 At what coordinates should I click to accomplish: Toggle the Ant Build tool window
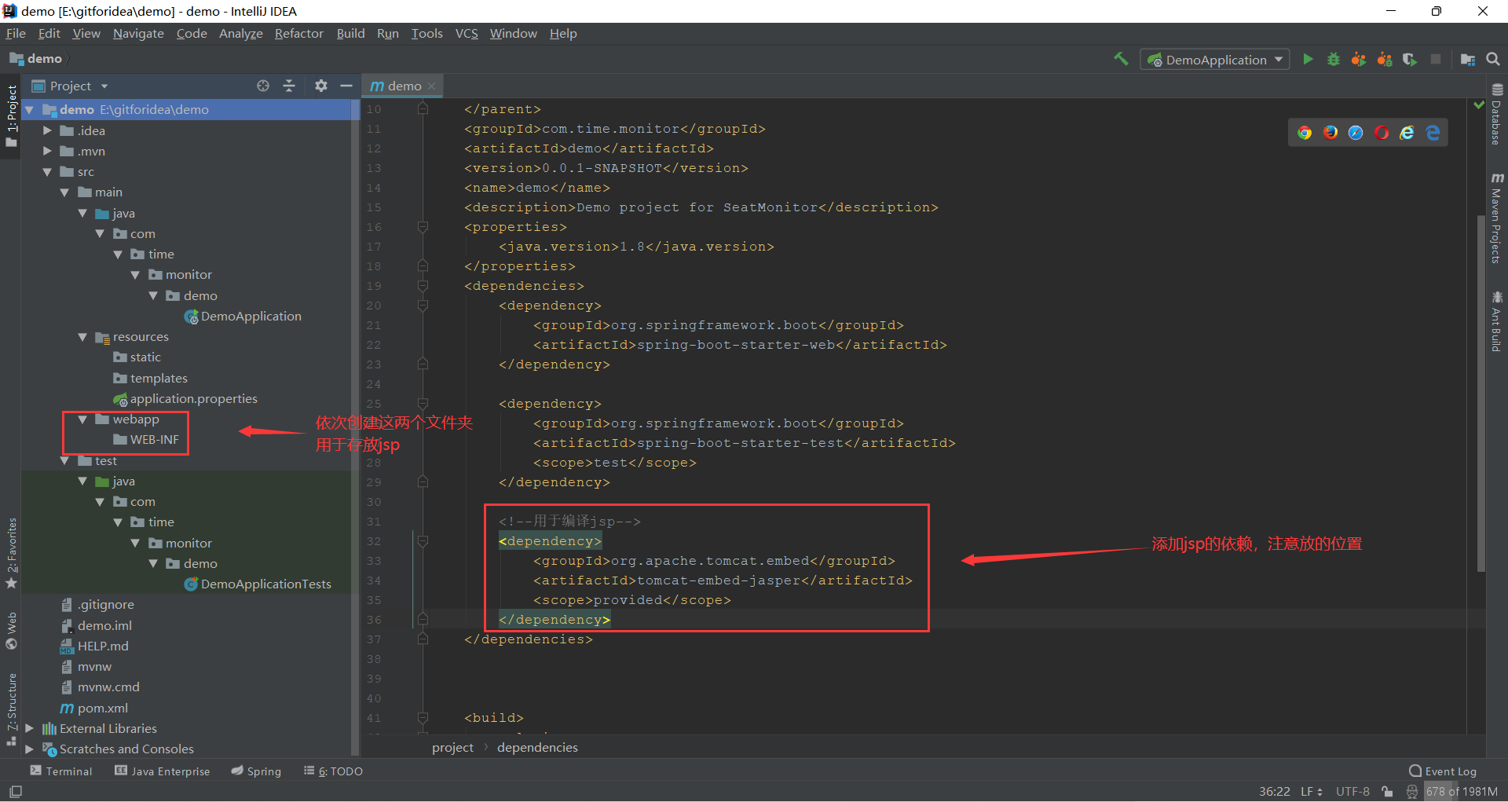click(x=1497, y=321)
